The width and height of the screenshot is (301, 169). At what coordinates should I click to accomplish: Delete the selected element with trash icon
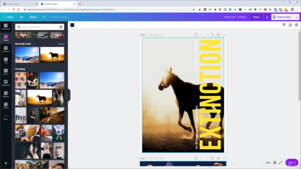[x=296, y=25]
